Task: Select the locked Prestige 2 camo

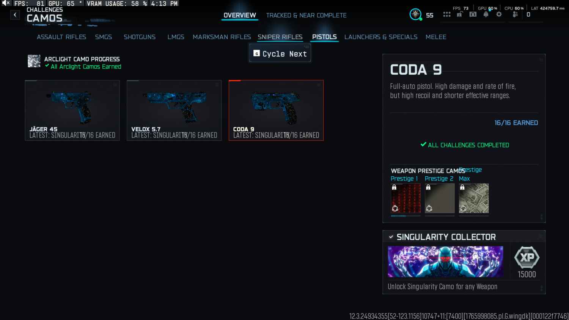Action: pos(440,198)
